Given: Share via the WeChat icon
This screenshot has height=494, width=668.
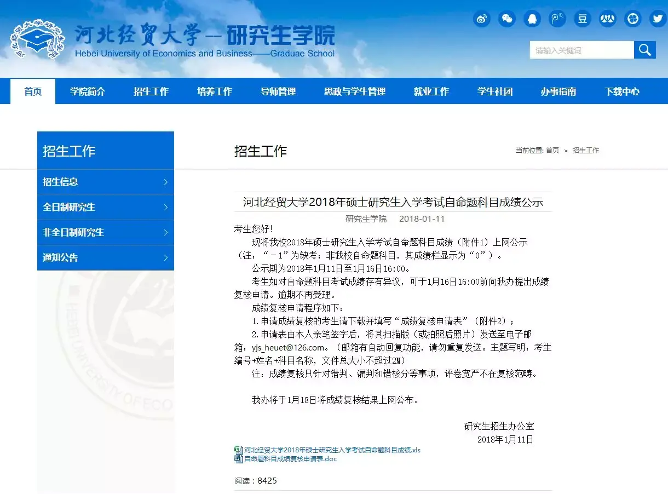Looking at the screenshot, I should tap(506, 19).
